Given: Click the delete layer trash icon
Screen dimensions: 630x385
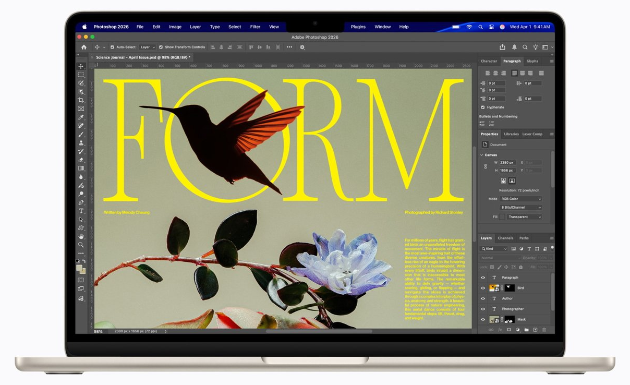Looking at the screenshot, I should [x=544, y=330].
